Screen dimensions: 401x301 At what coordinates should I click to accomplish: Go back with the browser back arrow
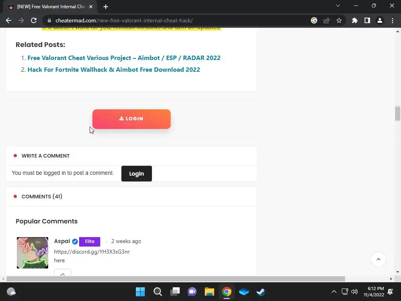pos(9,20)
